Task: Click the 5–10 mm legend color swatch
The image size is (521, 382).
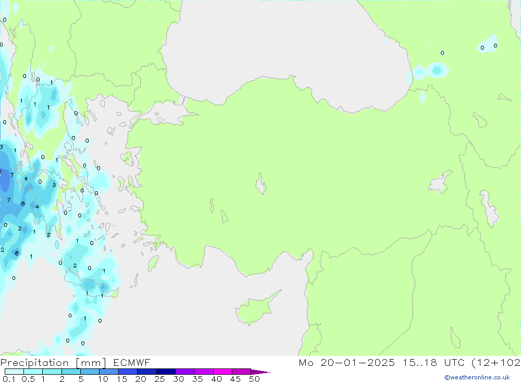Action: coord(90,372)
